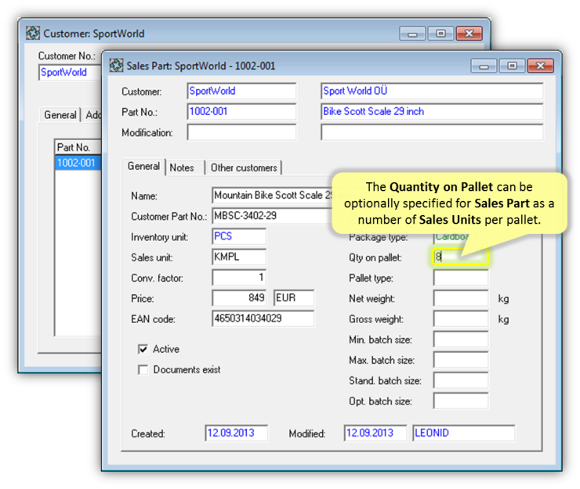Click the Modification description field

432,132
